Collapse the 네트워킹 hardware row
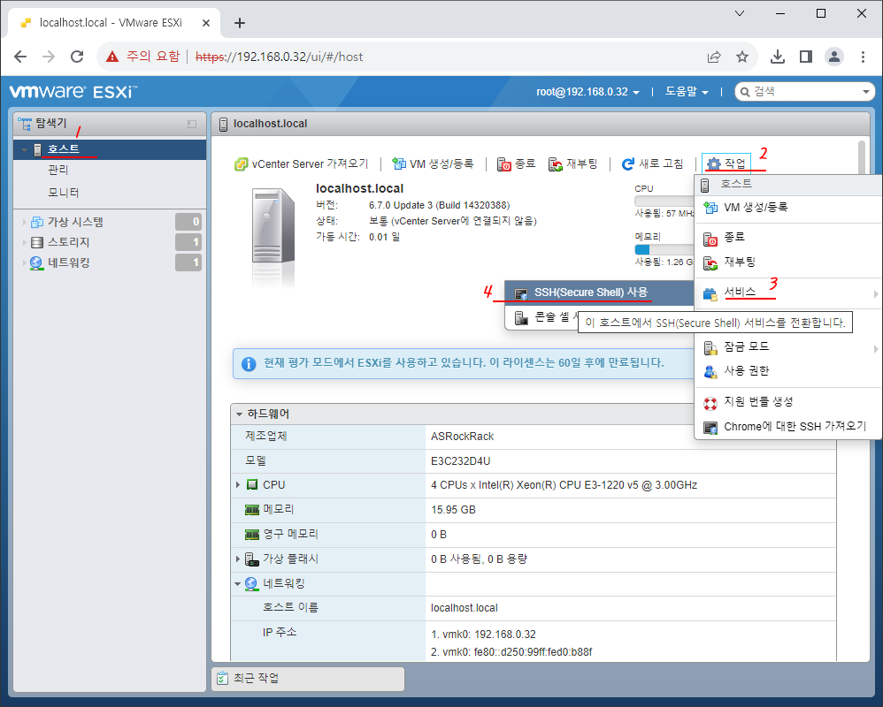The width and height of the screenshot is (883, 707). click(238, 584)
